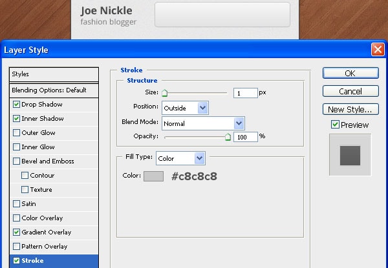
Task: Select the Satin label
Action: tap(28, 204)
